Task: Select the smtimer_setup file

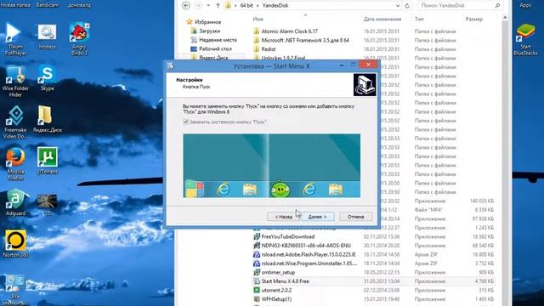Action: click(x=278, y=272)
